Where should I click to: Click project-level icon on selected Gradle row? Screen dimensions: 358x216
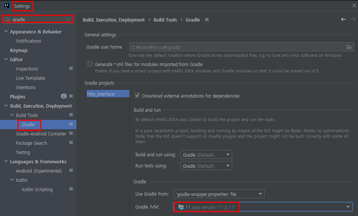[71, 124]
